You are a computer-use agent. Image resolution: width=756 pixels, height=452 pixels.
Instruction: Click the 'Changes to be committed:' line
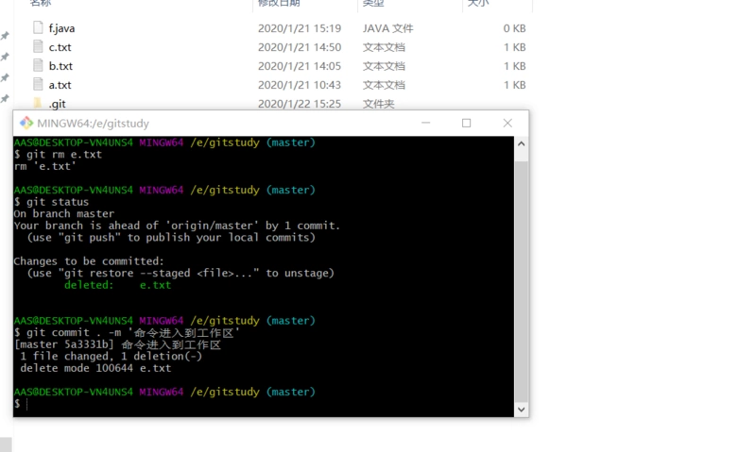[89, 261]
